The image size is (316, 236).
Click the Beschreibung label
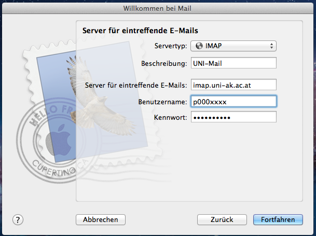pos(163,63)
